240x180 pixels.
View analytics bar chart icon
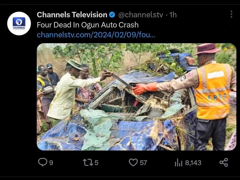coord(178,162)
